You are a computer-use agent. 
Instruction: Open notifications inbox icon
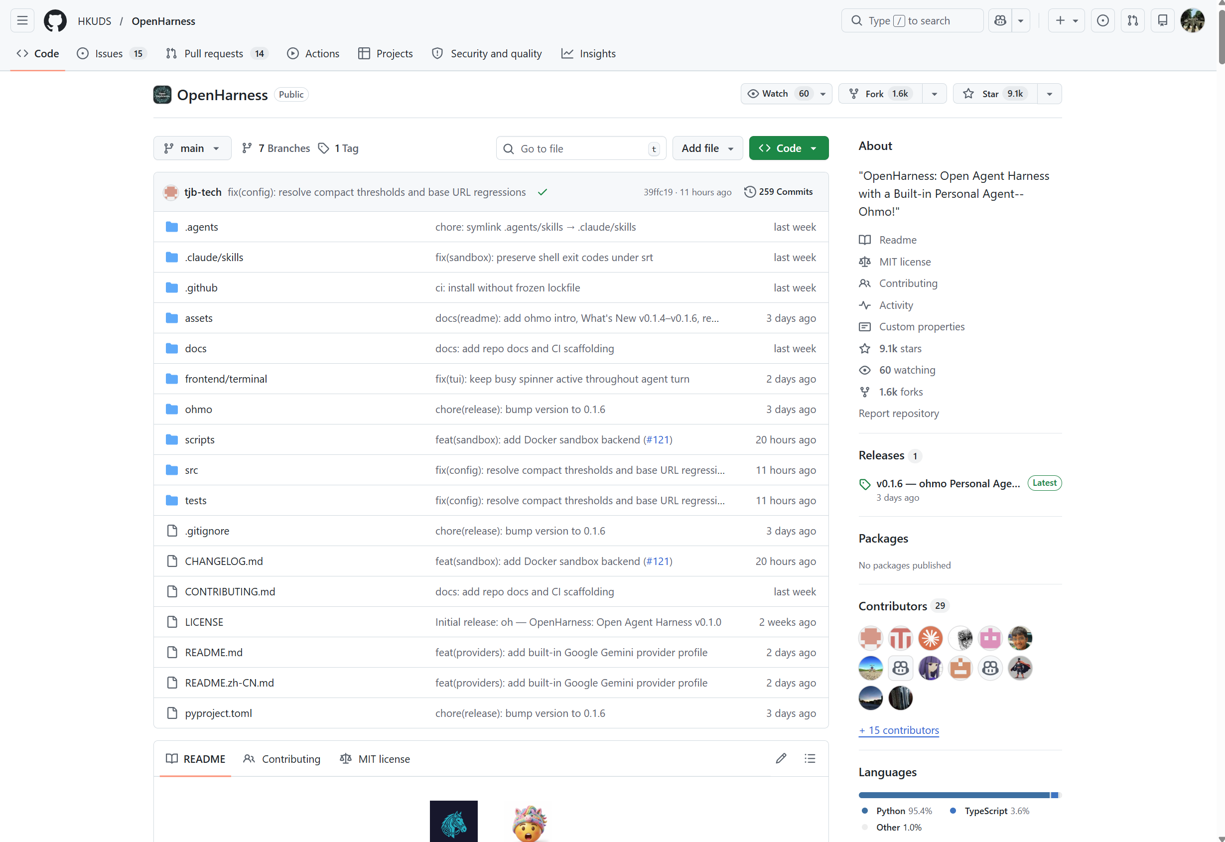click(x=1162, y=20)
